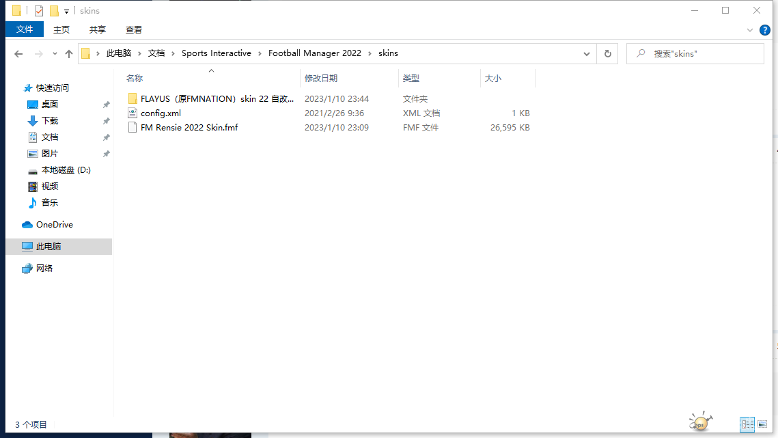This screenshot has height=438, width=778.
Task: Click the window folder icon in title bar
Action: point(16,10)
